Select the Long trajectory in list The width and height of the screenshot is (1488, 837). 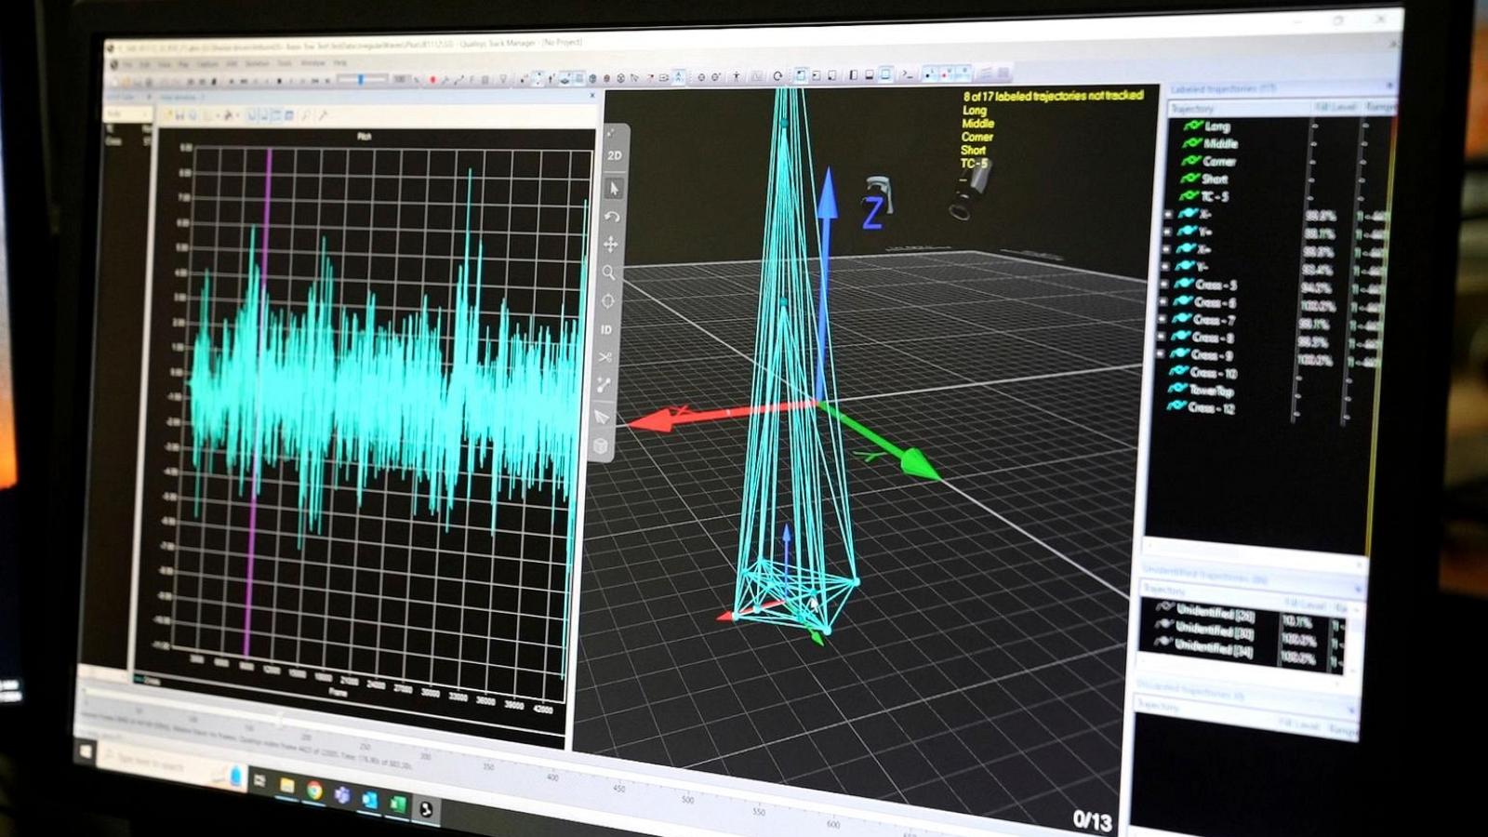click(1216, 126)
